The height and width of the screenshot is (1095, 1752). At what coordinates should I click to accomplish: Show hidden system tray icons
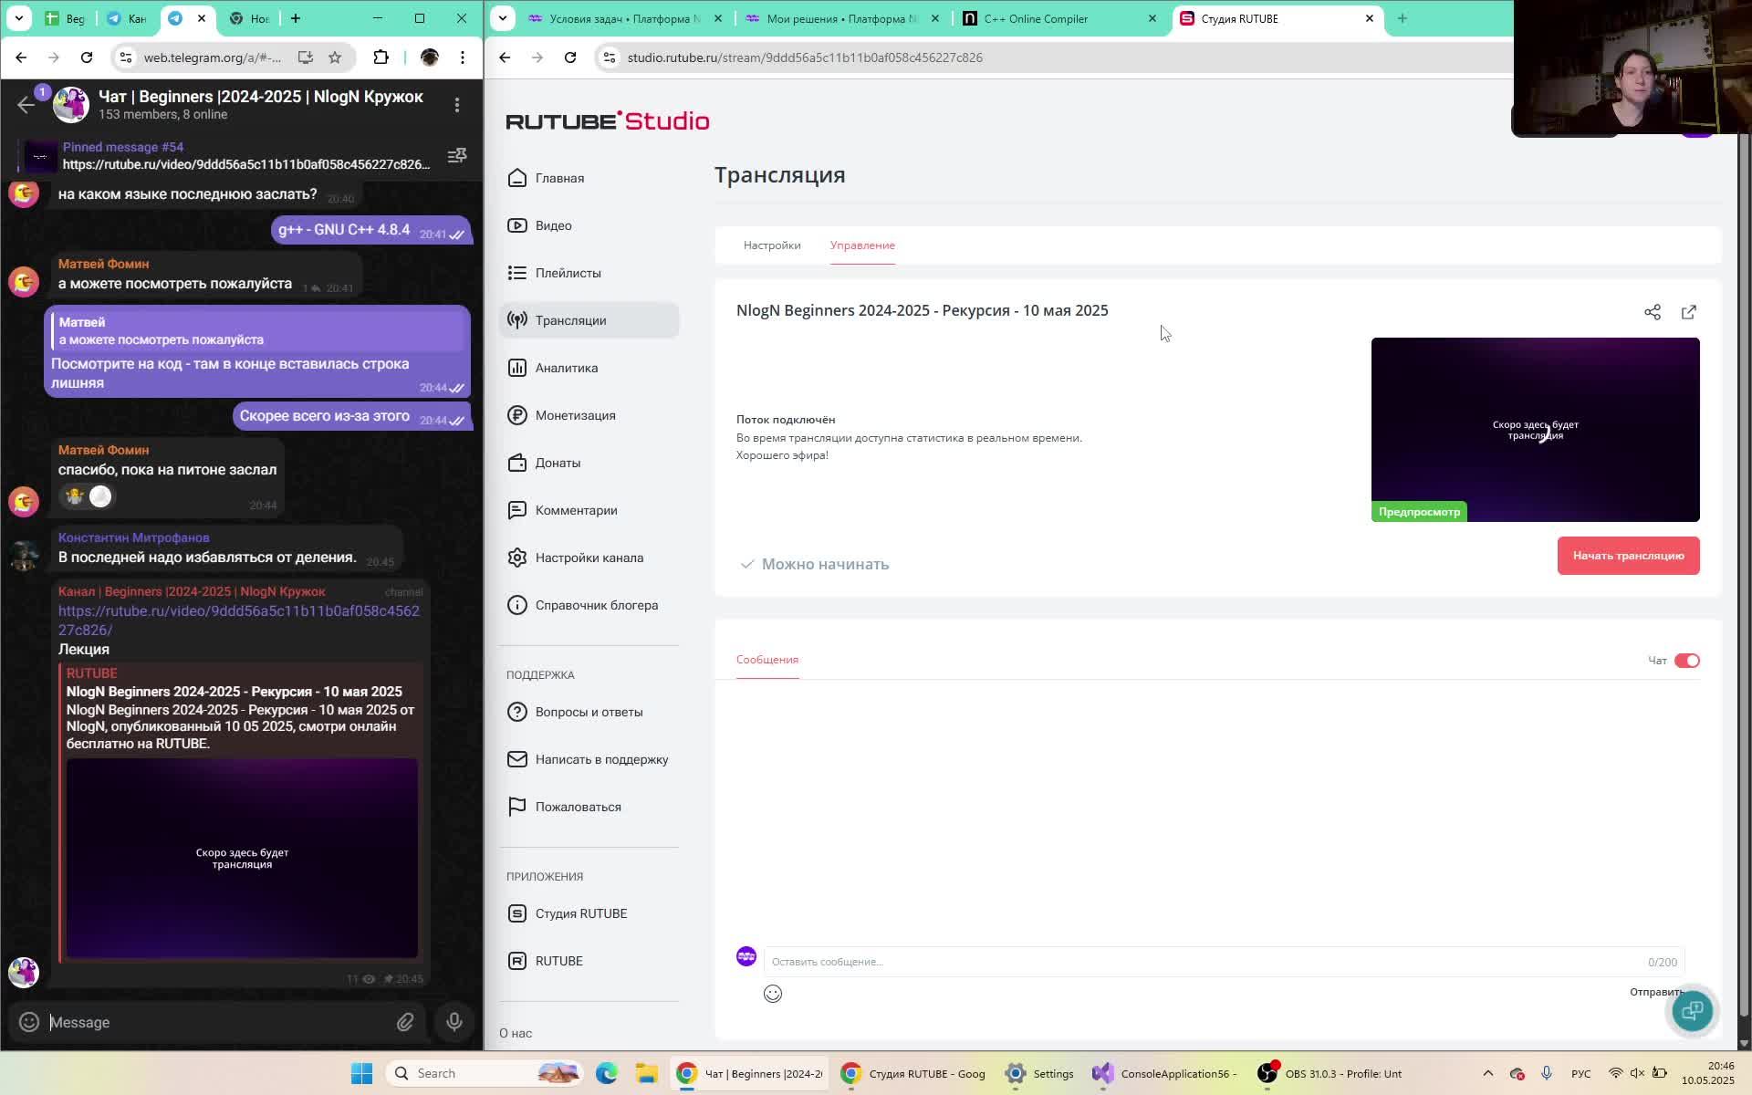point(1487,1073)
